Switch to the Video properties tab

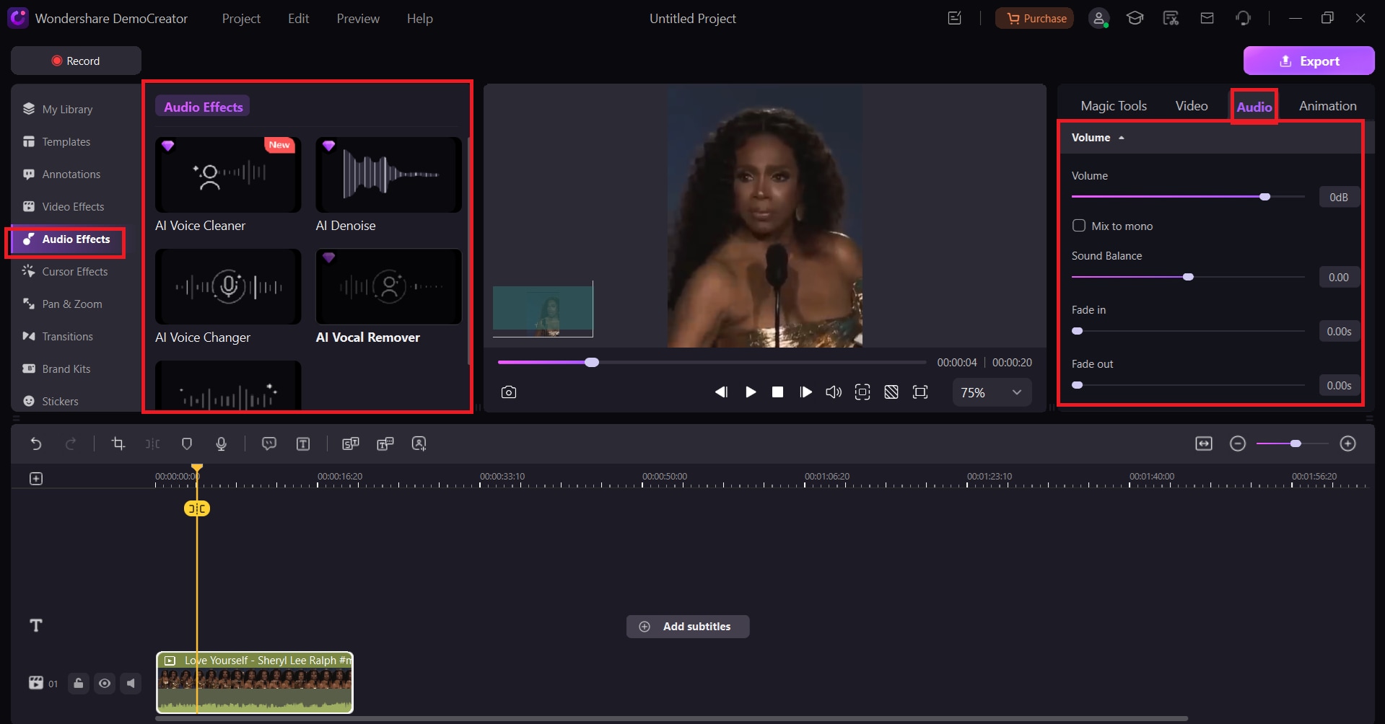coord(1192,106)
